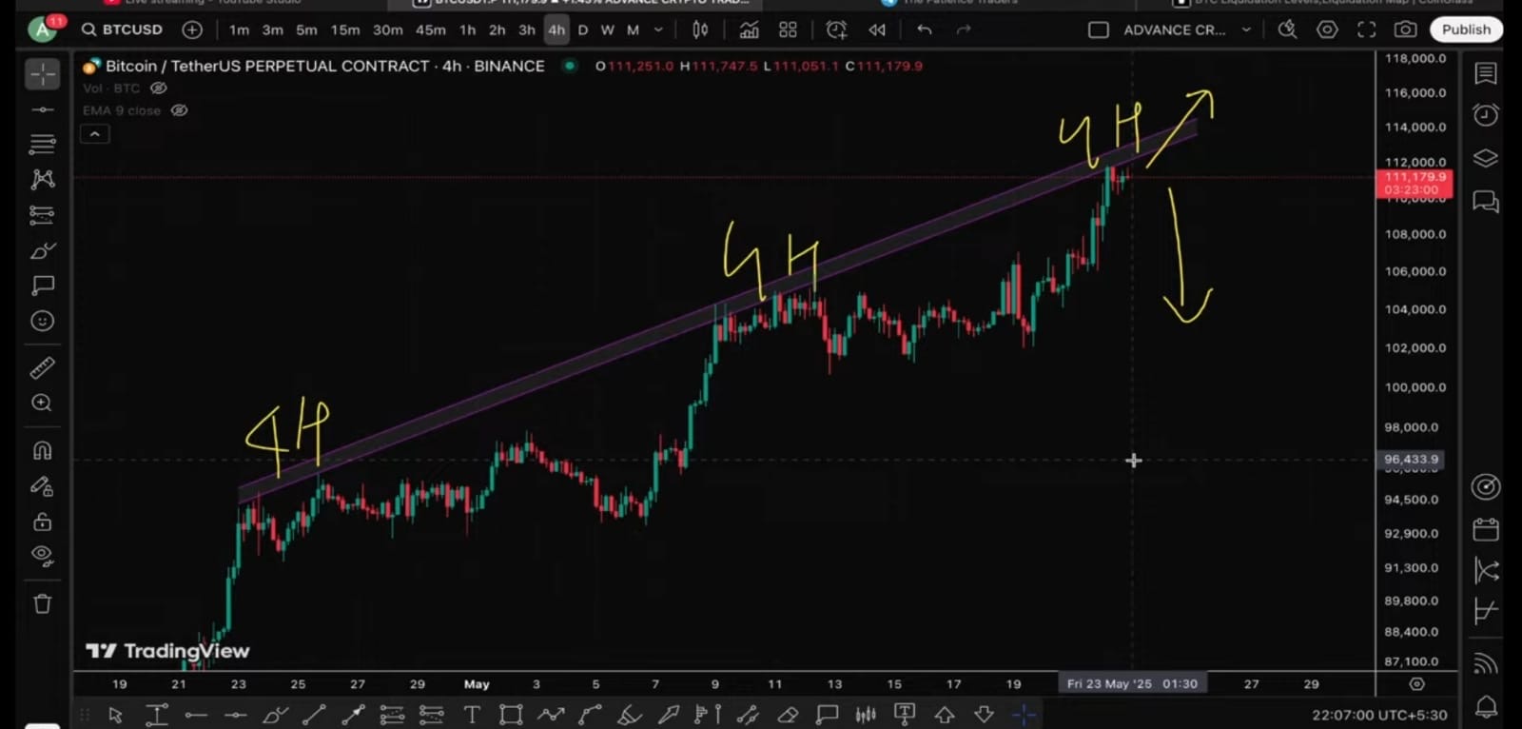
Task: Select the ruler measure tool
Action: click(x=42, y=367)
